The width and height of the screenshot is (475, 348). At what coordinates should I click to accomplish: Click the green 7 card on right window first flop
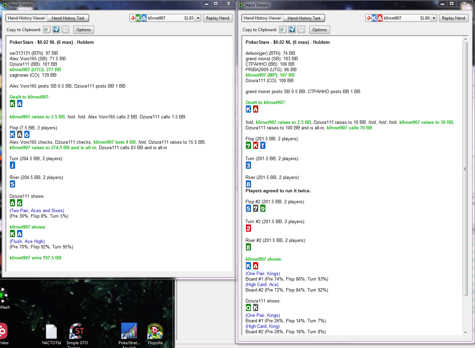pos(248,145)
